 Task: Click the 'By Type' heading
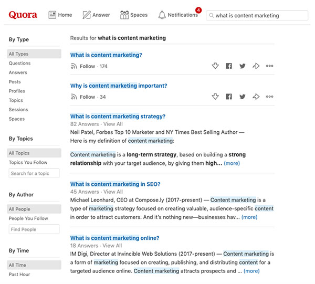point(19,39)
